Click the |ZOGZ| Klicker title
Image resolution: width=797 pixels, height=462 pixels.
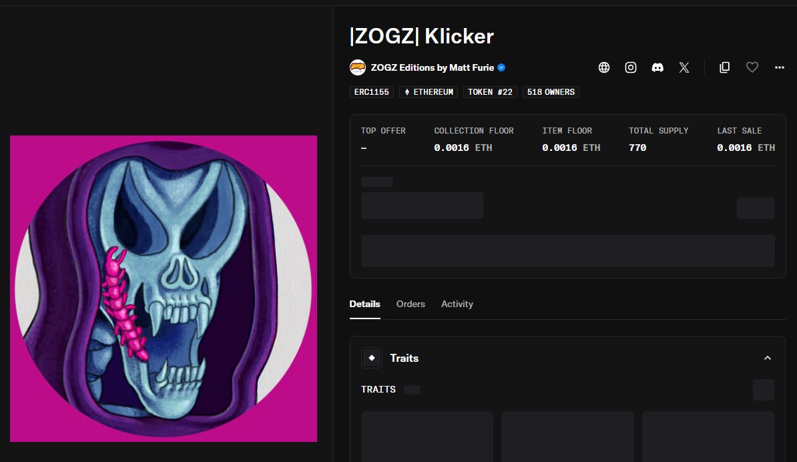click(422, 36)
